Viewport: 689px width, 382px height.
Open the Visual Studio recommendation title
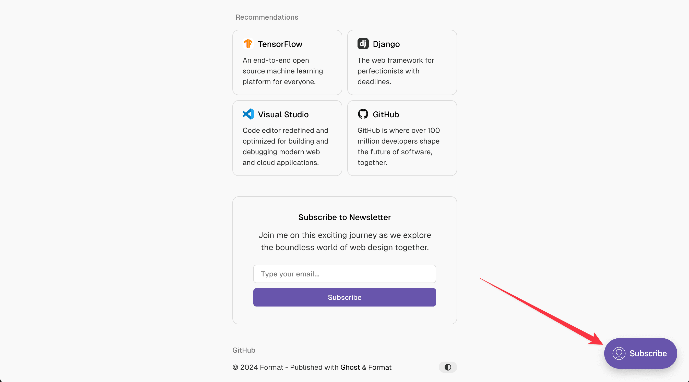click(x=283, y=114)
